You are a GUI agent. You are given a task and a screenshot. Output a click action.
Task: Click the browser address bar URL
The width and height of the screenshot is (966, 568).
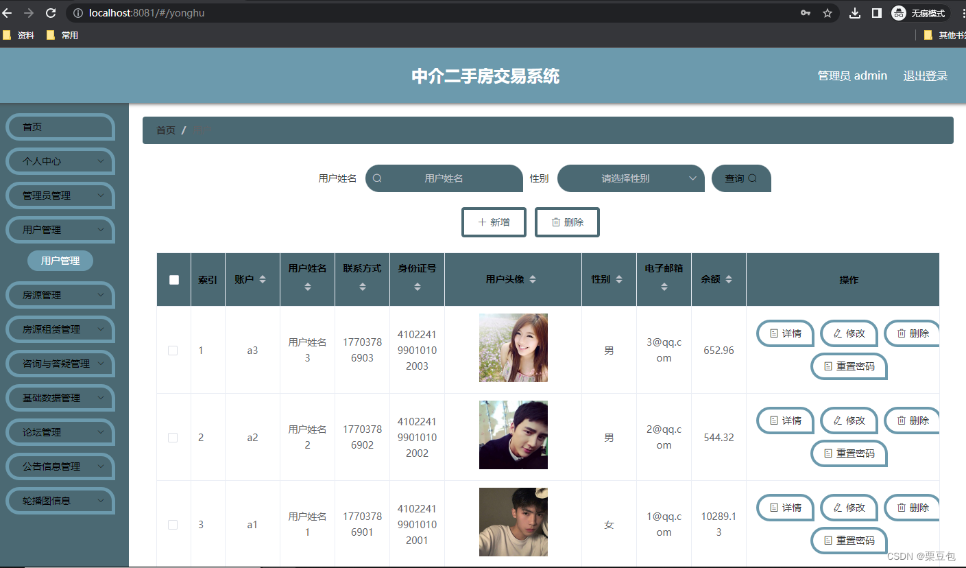(147, 13)
